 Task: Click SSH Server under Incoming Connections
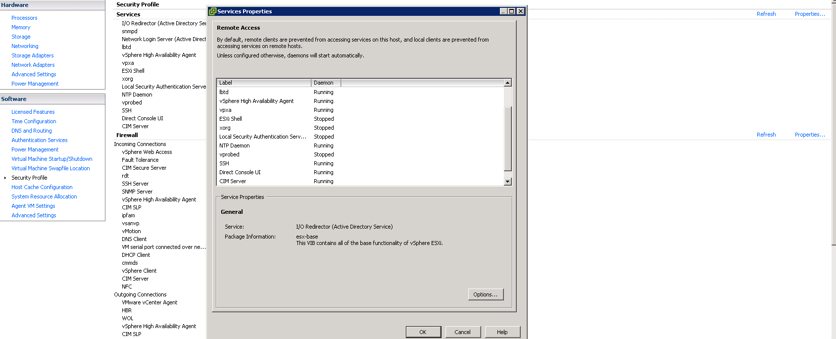click(135, 184)
